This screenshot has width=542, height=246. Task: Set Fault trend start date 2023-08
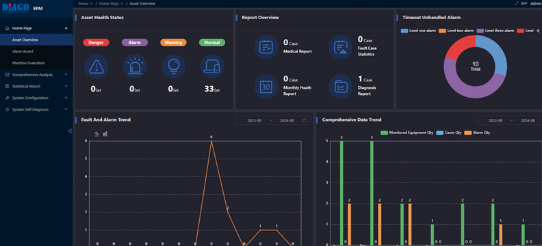click(x=254, y=120)
